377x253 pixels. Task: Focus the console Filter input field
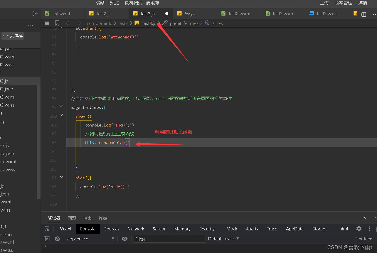169,239
